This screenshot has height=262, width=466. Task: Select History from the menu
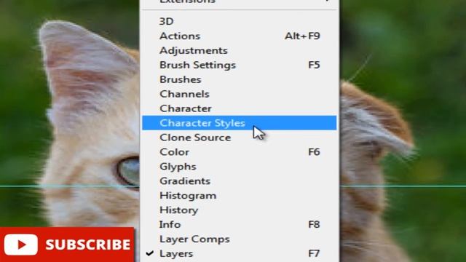pyautogui.click(x=240, y=210)
